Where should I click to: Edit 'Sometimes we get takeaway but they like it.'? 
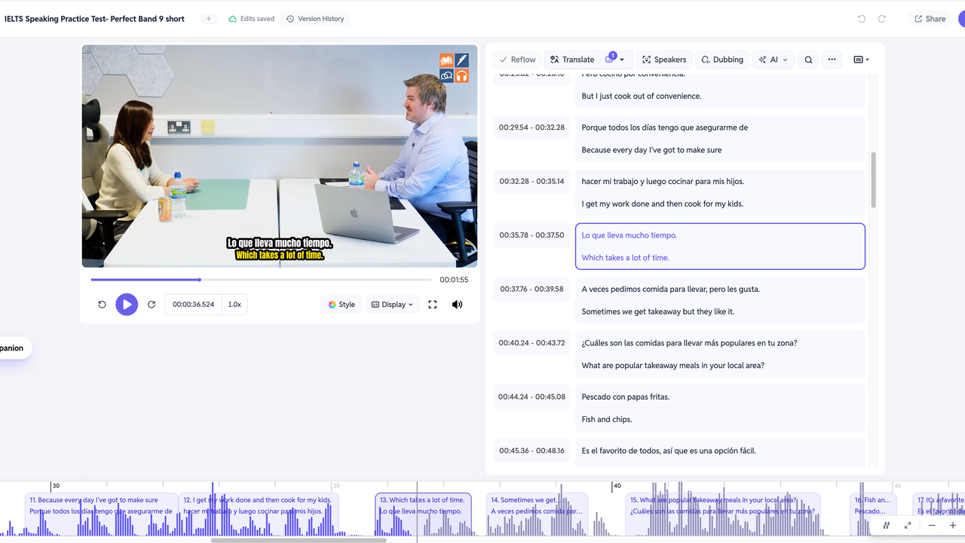tap(657, 311)
